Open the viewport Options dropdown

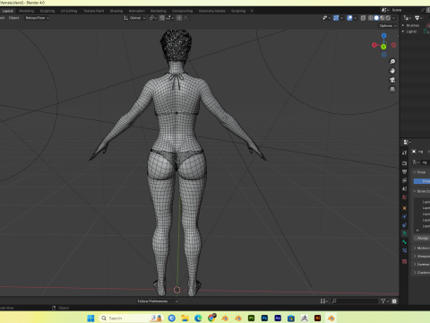pos(388,26)
